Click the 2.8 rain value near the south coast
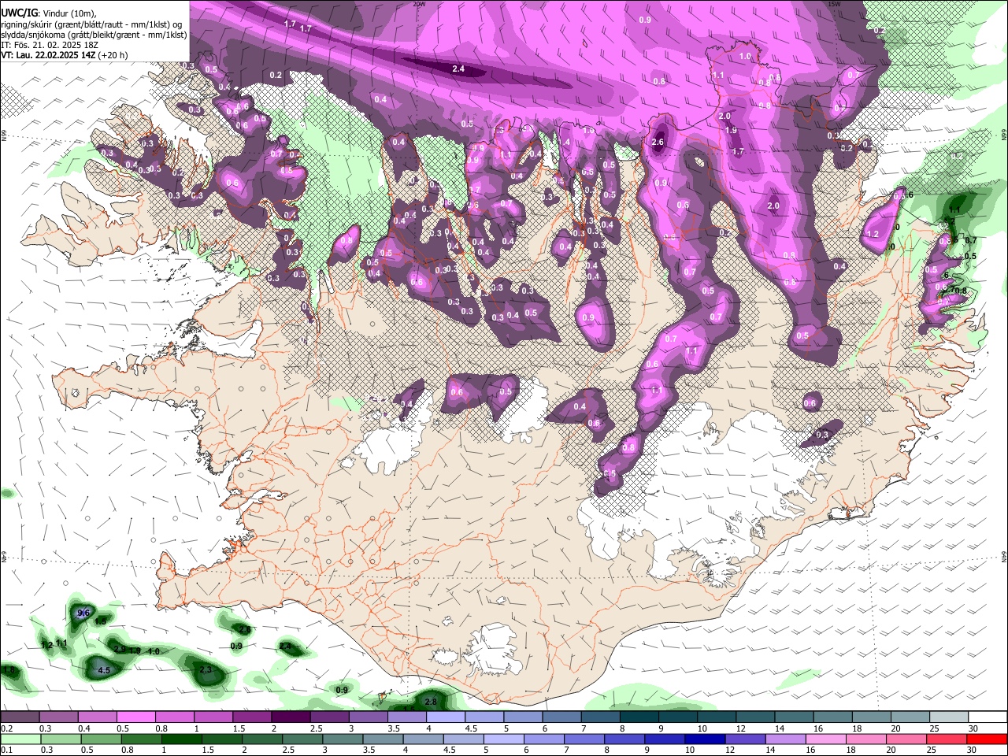The image size is (1008, 756). [x=431, y=701]
